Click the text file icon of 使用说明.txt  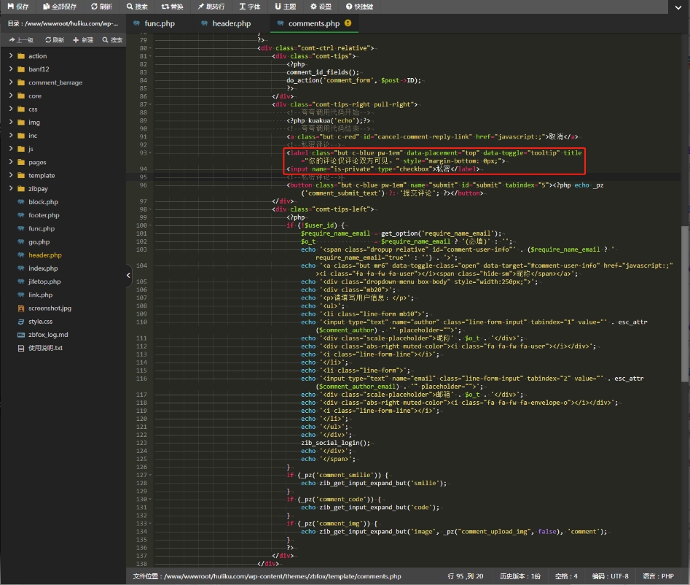tap(20, 348)
